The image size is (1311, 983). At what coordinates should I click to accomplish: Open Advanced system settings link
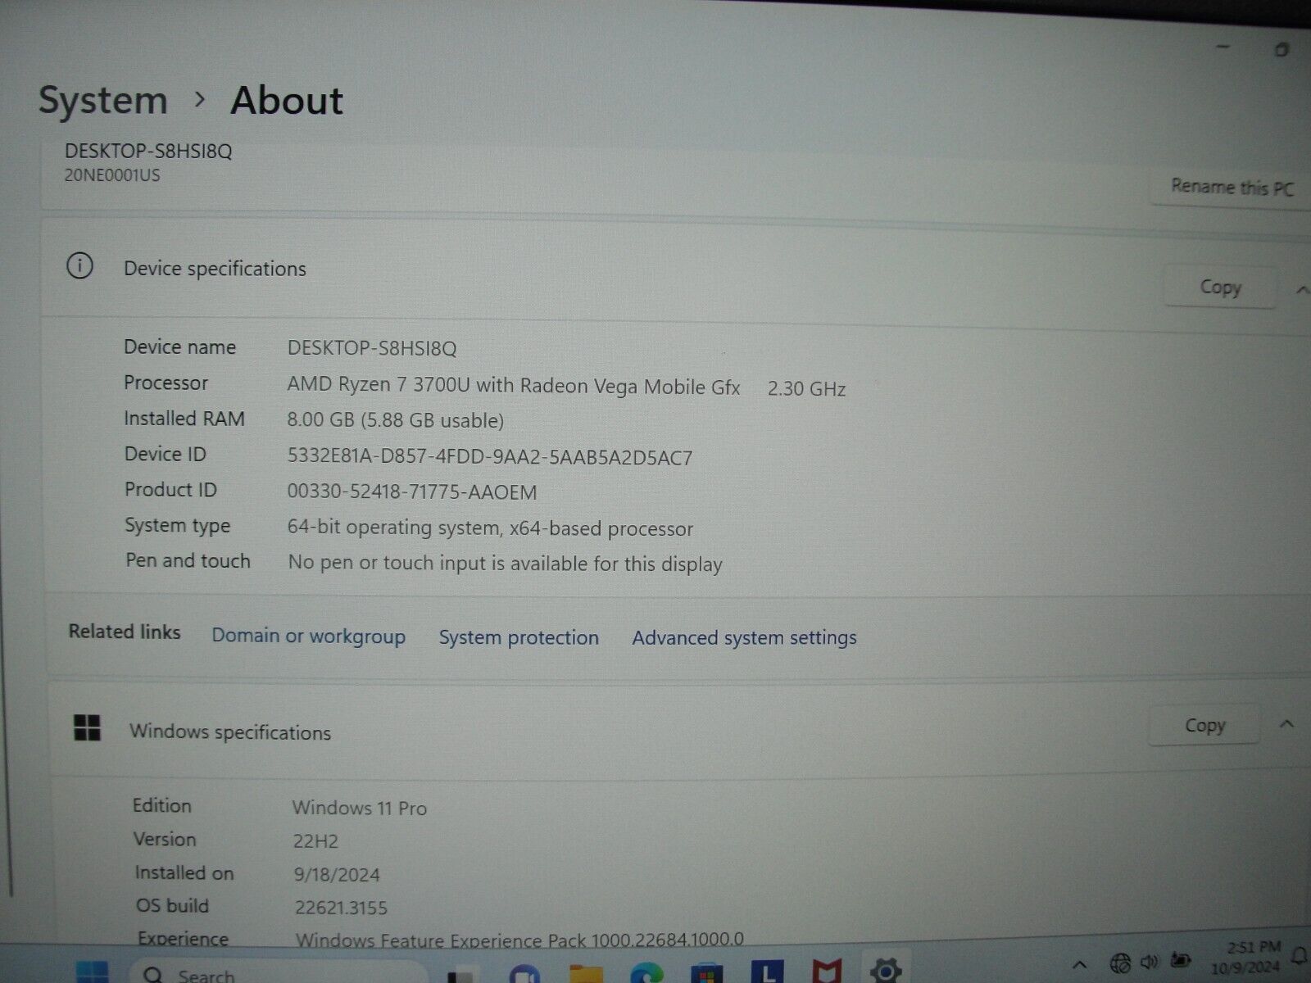coord(743,637)
